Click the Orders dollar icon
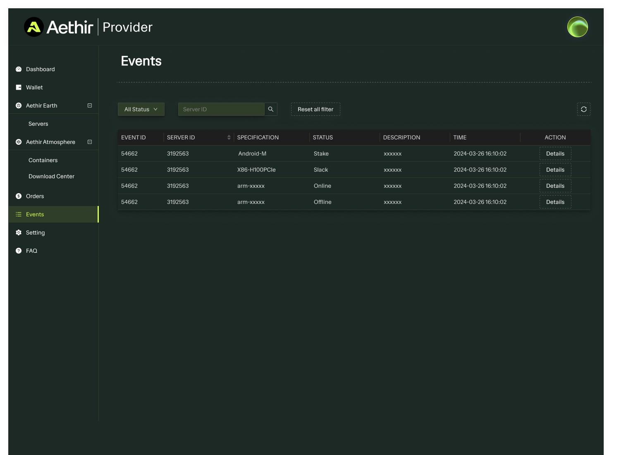Screen dimensions: 619x455 coord(19,196)
